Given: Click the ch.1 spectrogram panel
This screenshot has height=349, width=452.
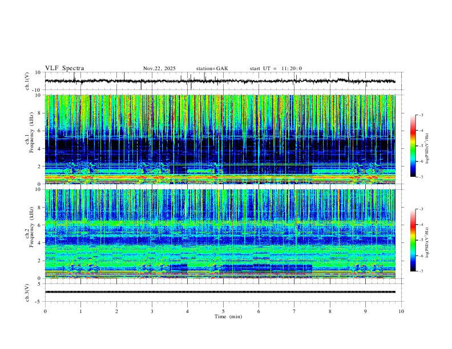Looking at the screenshot, I should [220, 139].
